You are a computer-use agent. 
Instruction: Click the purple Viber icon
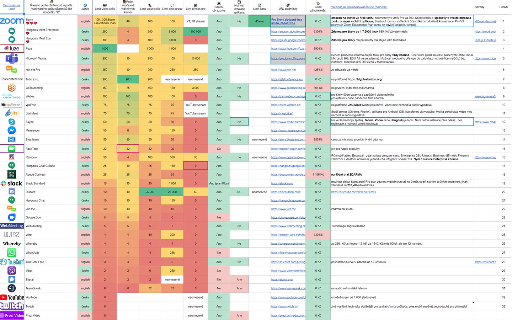click(12, 271)
